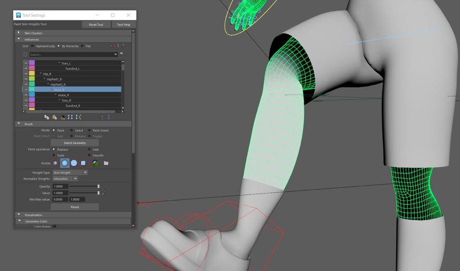
Task: Click the Value eyedropper pick icon
Action: 104,193
